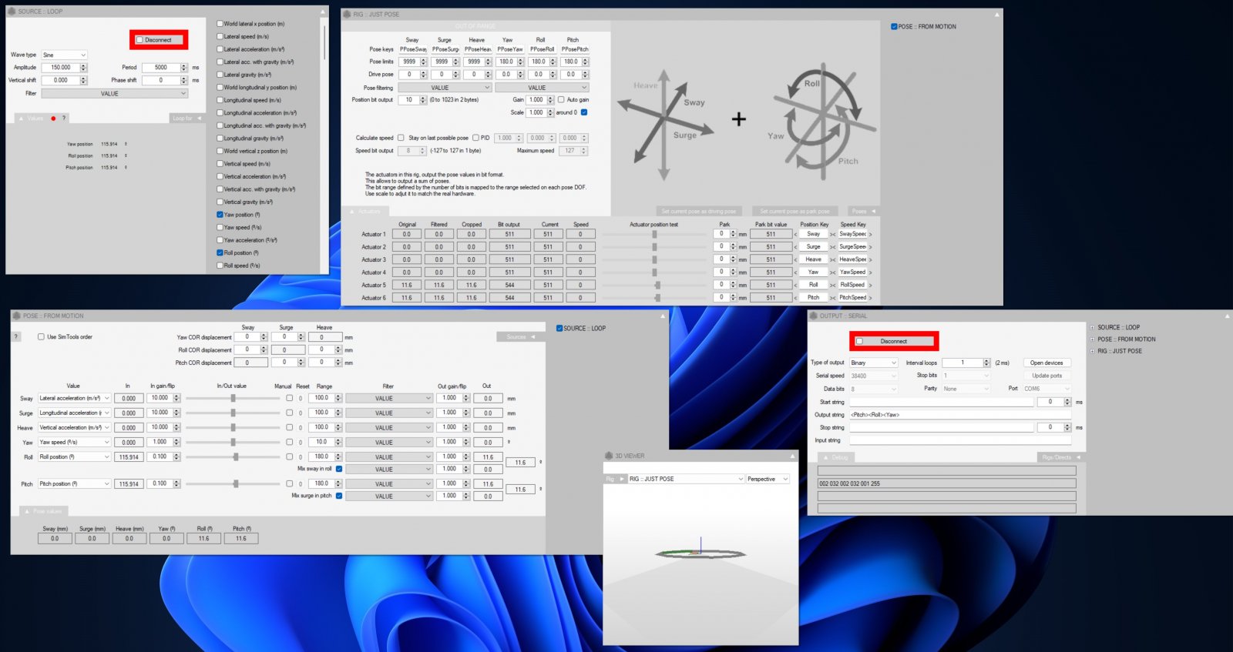Click the question mark help icon in POSE panel
1233x652 pixels.
coord(17,336)
